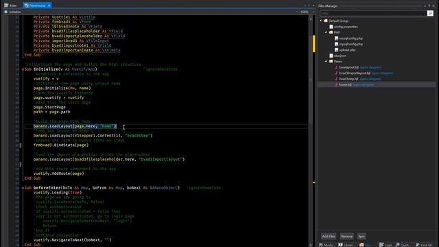Collapse the Sub beforeEnter code block
439x247 pixels.
click(23, 188)
